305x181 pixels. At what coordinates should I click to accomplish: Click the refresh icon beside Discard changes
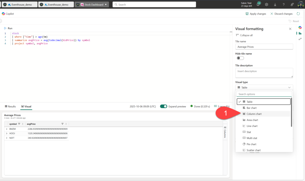(298, 14)
